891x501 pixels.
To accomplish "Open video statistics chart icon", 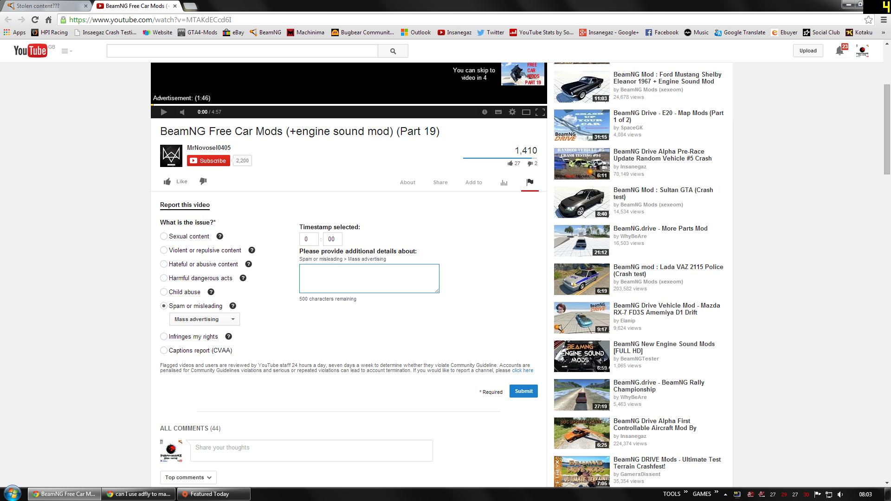I will 504,182.
